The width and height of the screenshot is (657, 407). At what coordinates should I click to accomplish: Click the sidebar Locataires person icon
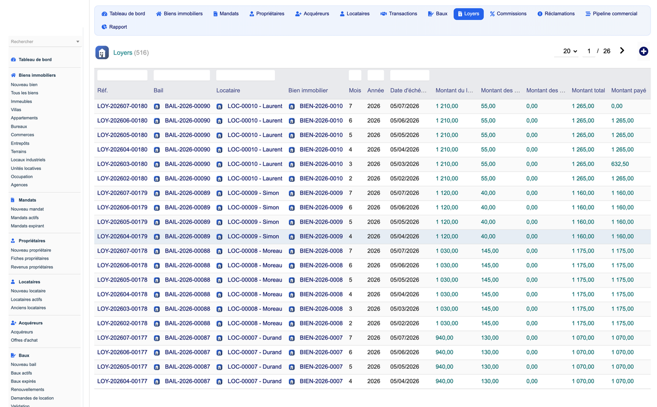tap(13, 282)
